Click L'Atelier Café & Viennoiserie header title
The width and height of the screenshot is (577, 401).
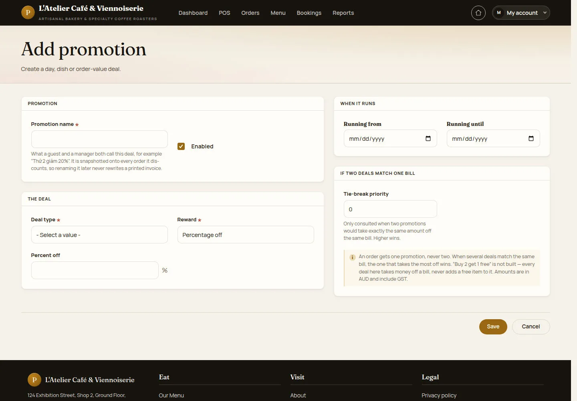pyautogui.click(x=91, y=8)
